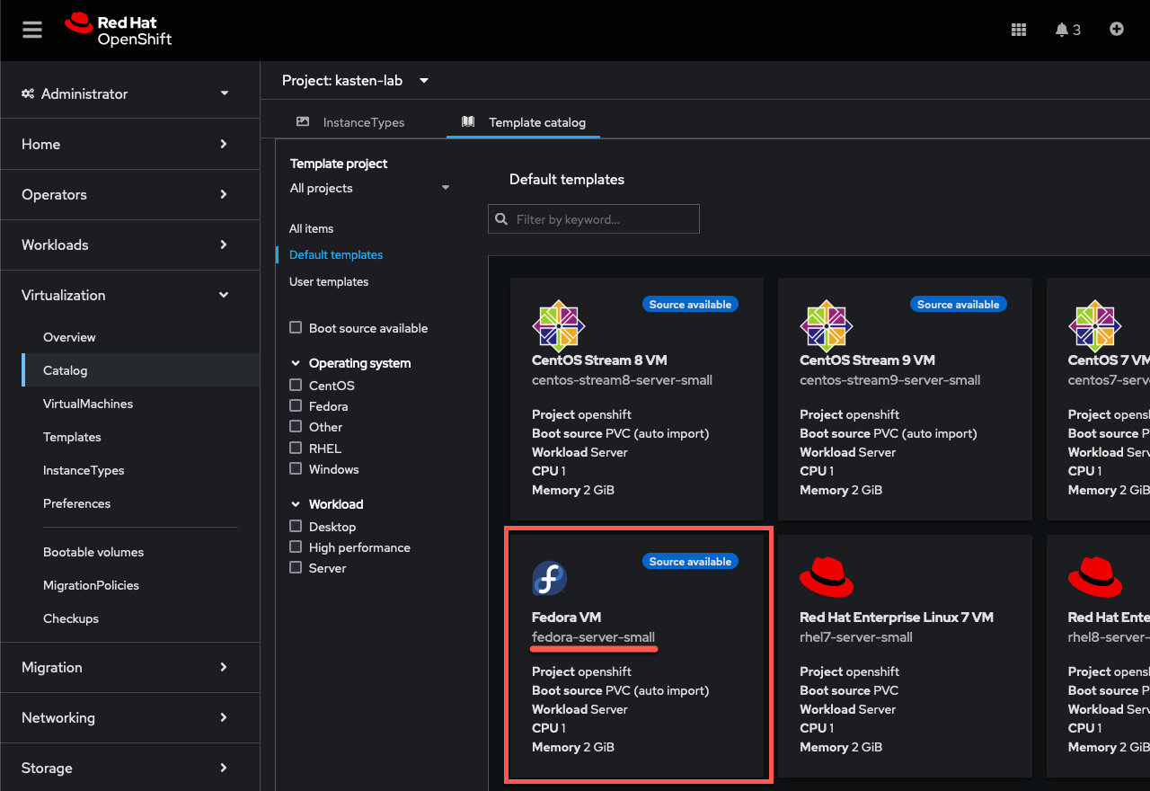
Task: Open InstanceTypes in the sidebar
Action: coord(84,470)
